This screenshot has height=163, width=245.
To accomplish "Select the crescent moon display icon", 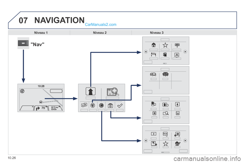I will coord(153,134).
